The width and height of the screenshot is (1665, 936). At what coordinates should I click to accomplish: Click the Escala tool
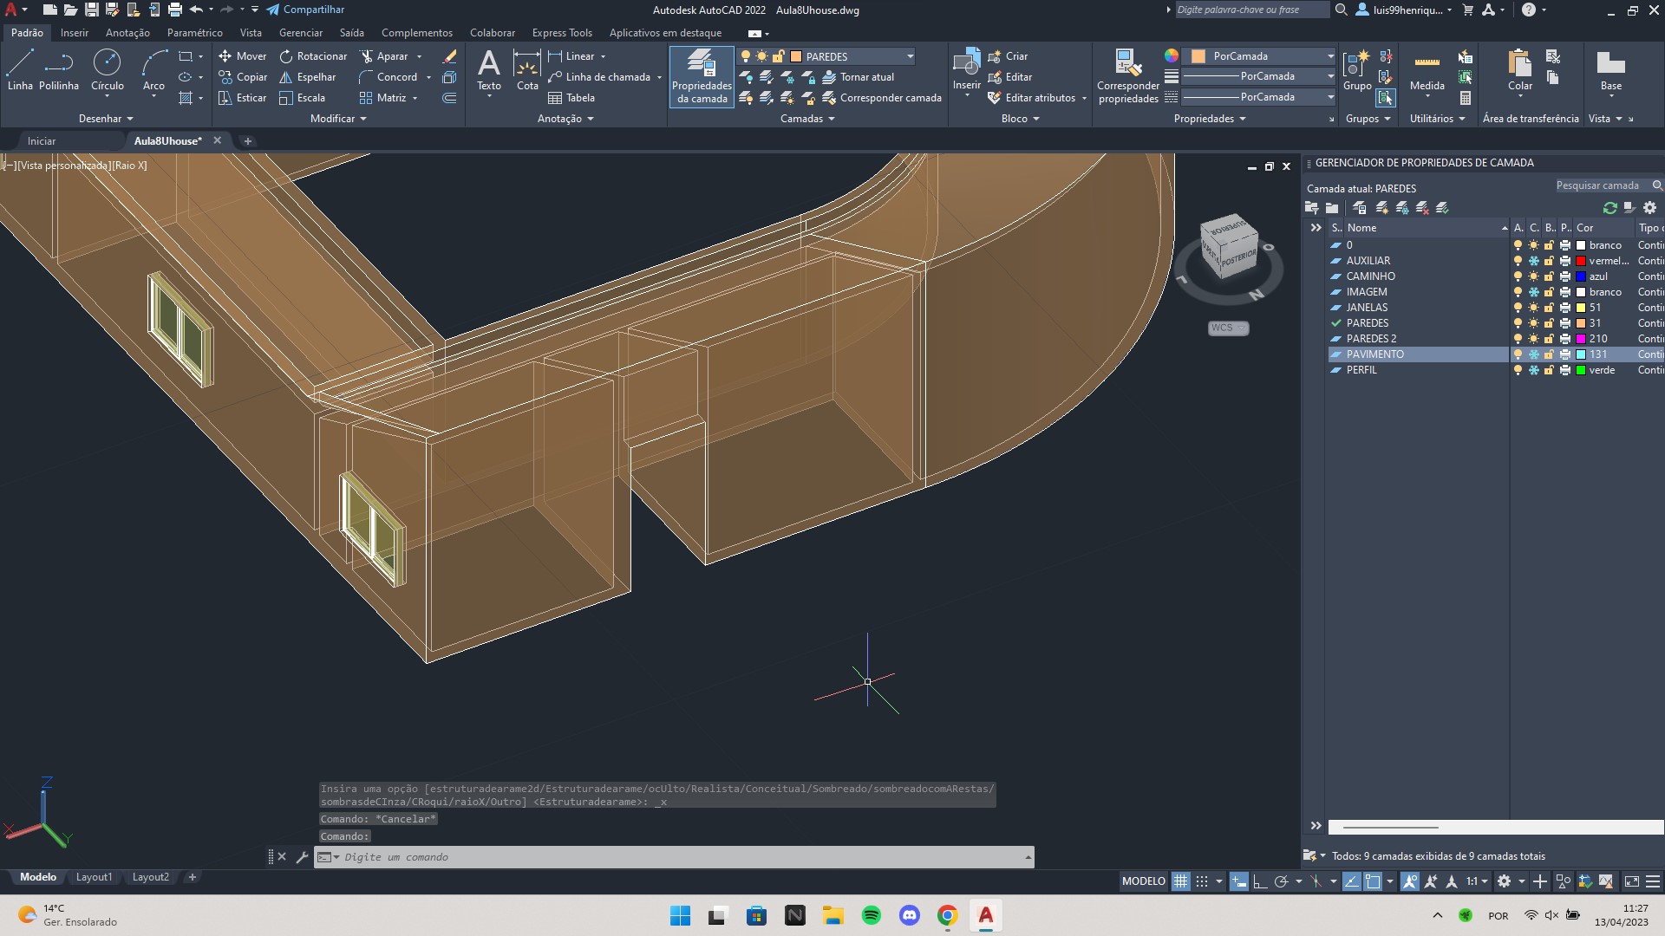coord(302,98)
